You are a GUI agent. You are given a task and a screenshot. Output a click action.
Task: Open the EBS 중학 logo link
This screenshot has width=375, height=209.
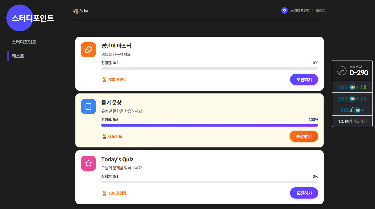tap(352, 98)
